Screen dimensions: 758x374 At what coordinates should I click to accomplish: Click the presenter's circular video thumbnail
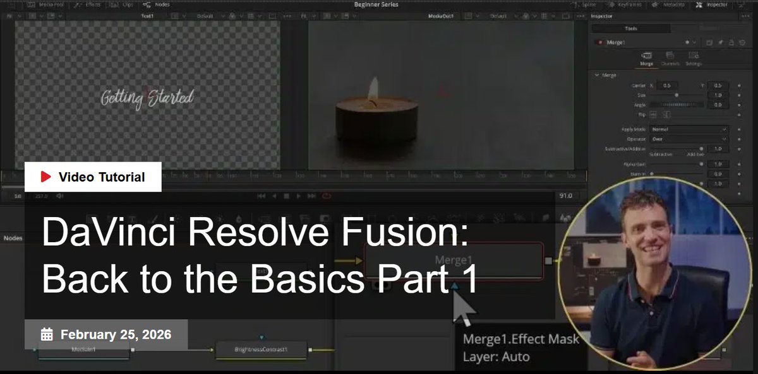coord(654,273)
